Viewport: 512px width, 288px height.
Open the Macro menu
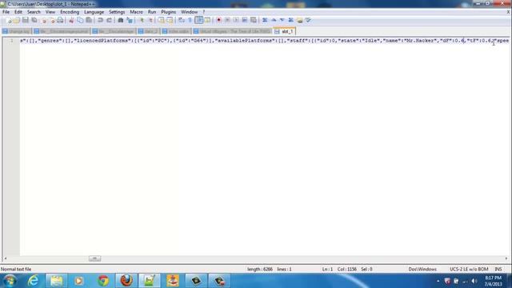(136, 12)
